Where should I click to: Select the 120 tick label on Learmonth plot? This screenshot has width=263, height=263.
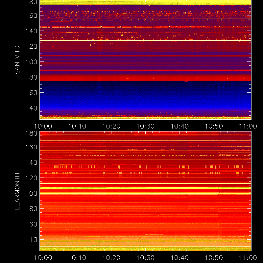[x=31, y=178]
